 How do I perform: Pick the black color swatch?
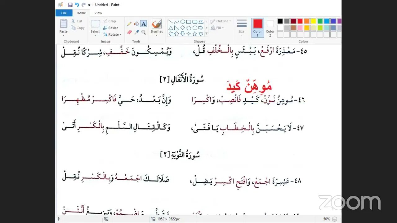pyautogui.click(x=280, y=21)
